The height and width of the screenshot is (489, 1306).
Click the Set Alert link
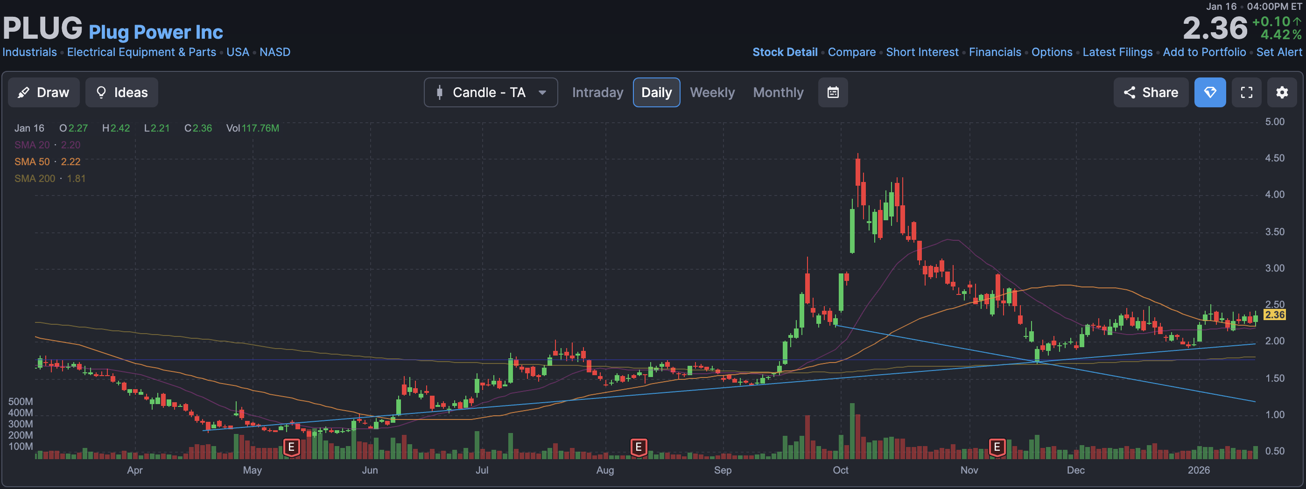[1279, 52]
